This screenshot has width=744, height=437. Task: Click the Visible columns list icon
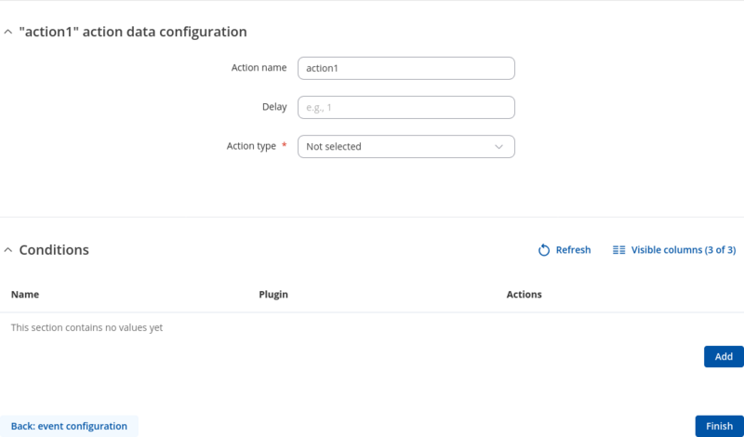618,250
